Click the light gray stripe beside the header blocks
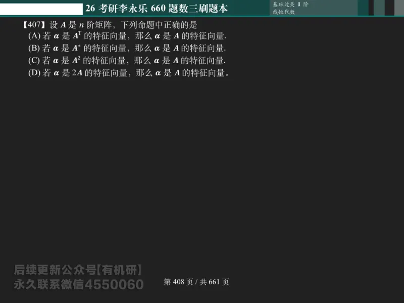 tap(399, 7)
